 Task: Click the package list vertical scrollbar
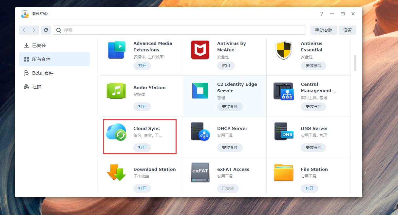click(x=355, y=63)
